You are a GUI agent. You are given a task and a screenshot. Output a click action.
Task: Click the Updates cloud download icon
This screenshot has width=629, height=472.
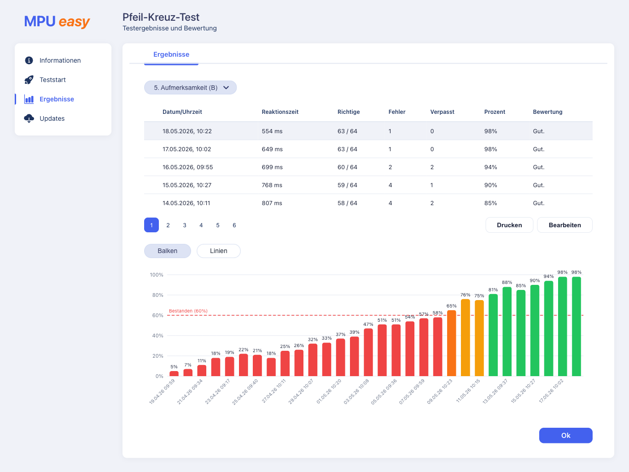coord(29,118)
